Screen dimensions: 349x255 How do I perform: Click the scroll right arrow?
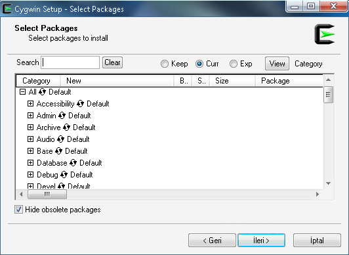pyautogui.click(x=318, y=195)
